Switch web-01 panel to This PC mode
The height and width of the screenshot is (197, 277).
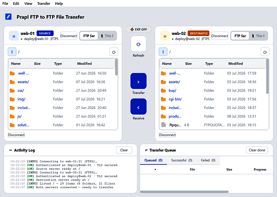tap(107, 36)
